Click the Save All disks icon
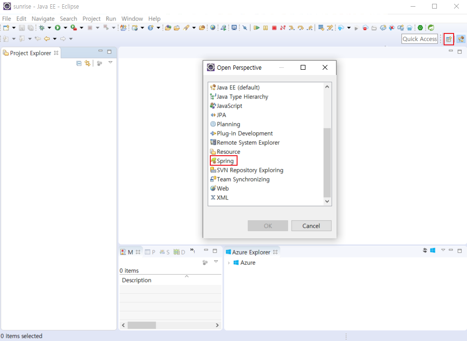This screenshot has width=467, height=341. point(31,28)
